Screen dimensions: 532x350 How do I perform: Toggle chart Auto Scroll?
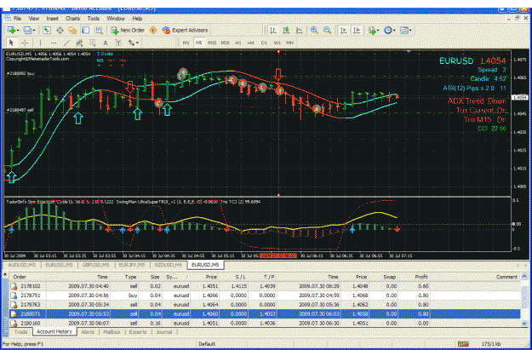tap(343, 30)
